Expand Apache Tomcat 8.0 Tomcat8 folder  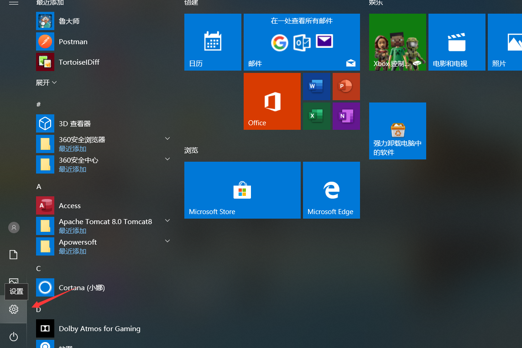pyautogui.click(x=167, y=221)
